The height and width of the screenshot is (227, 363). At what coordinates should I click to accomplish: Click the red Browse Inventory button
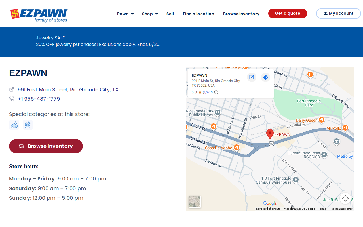pos(46,146)
